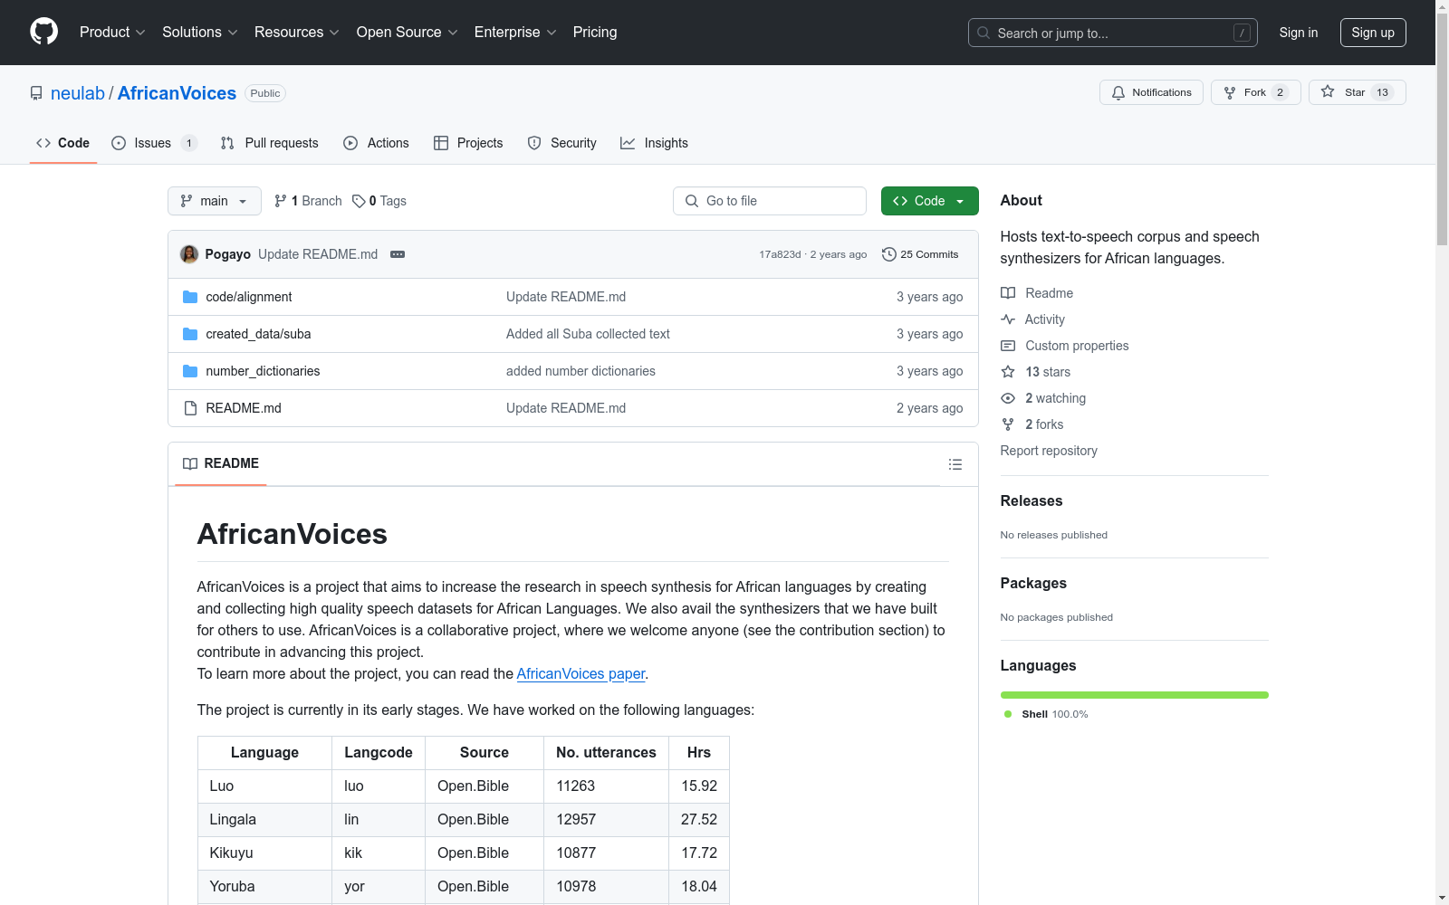Click the repository icon beside neulab
The image size is (1449, 905).
(x=36, y=93)
